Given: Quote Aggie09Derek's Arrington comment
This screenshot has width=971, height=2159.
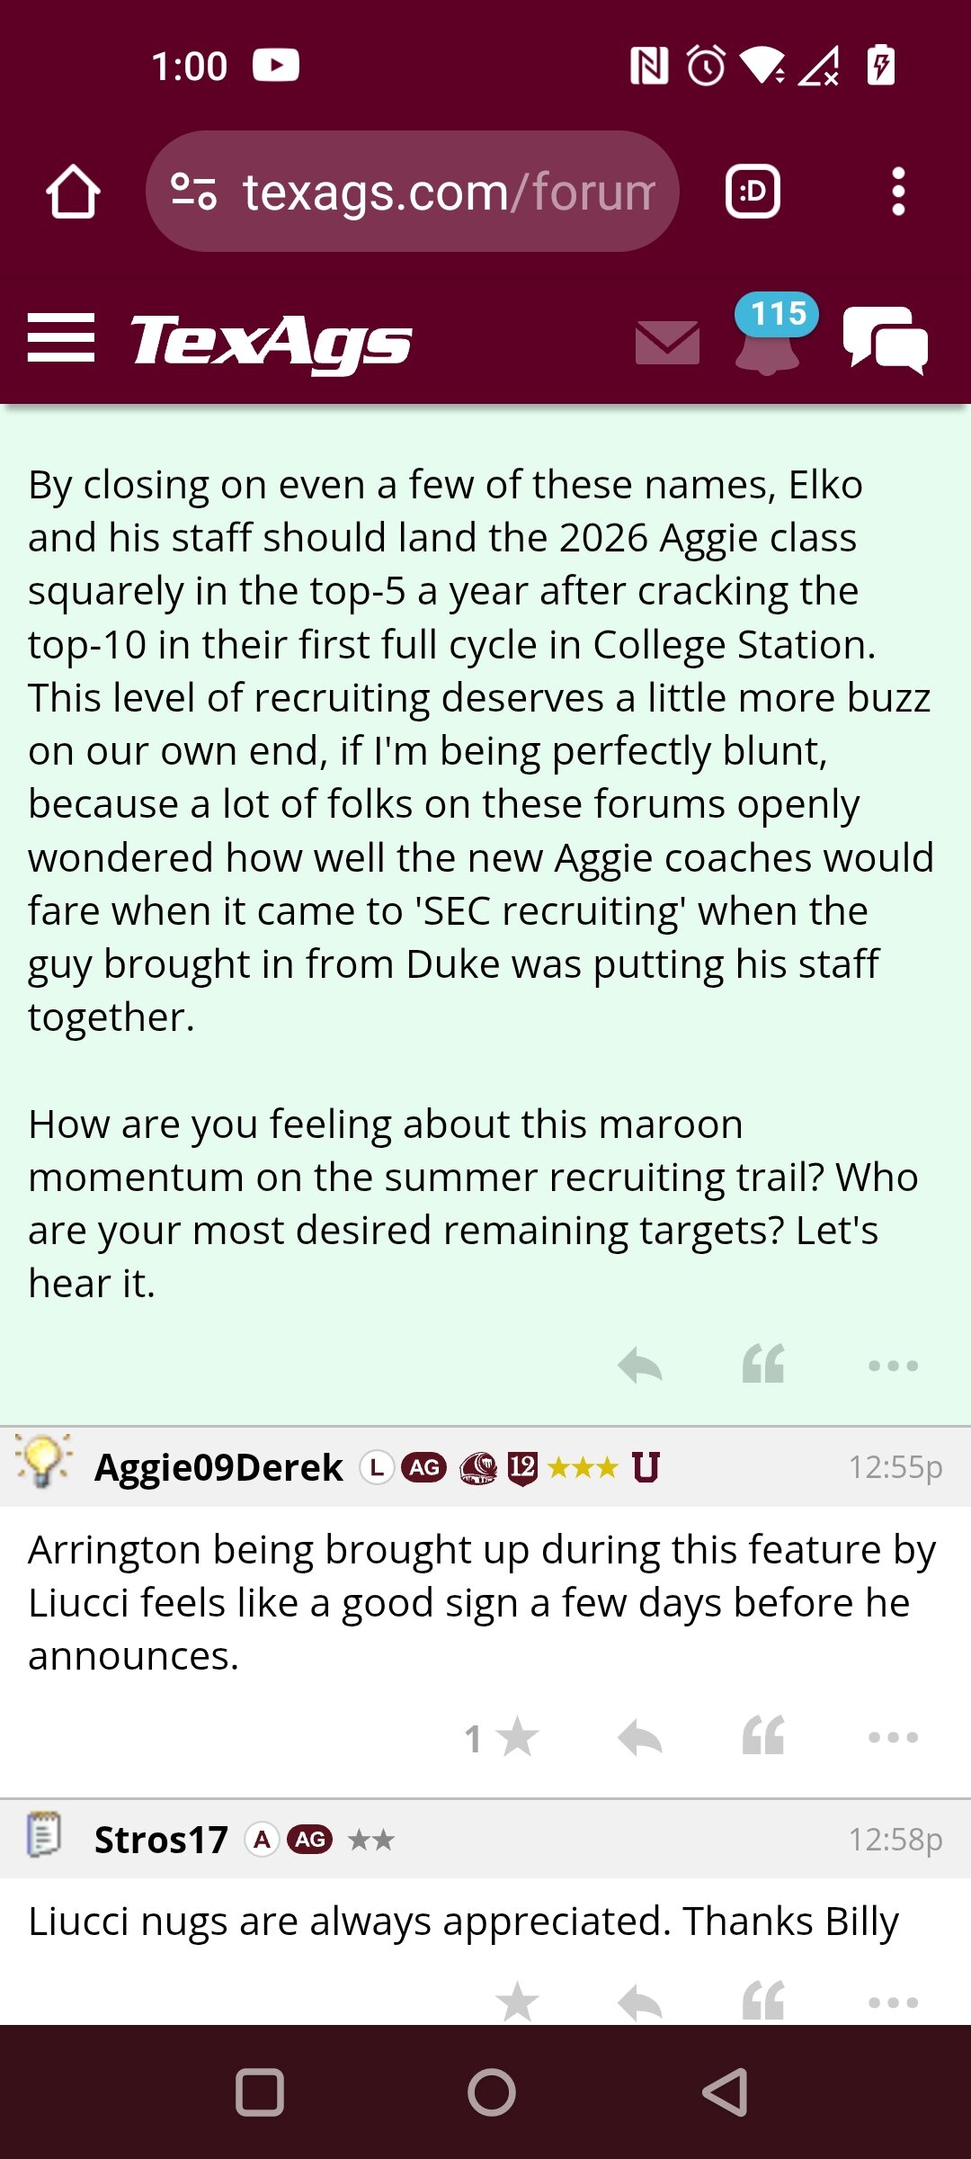Looking at the screenshot, I should pyautogui.click(x=763, y=1737).
